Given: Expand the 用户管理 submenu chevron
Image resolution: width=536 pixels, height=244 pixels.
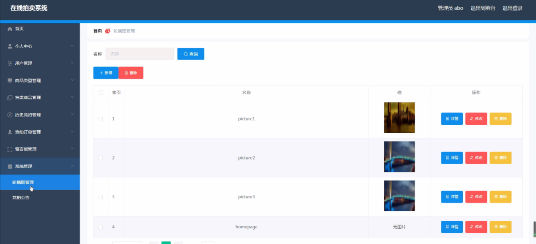Looking at the screenshot, I should pos(72,63).
